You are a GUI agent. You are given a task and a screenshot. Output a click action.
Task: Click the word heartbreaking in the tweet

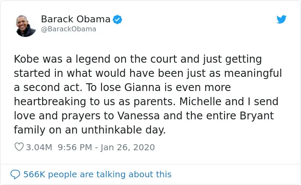(50, 102)
